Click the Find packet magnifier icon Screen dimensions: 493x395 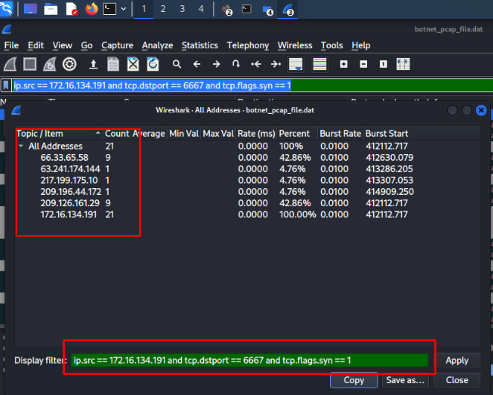click(176, 65)
